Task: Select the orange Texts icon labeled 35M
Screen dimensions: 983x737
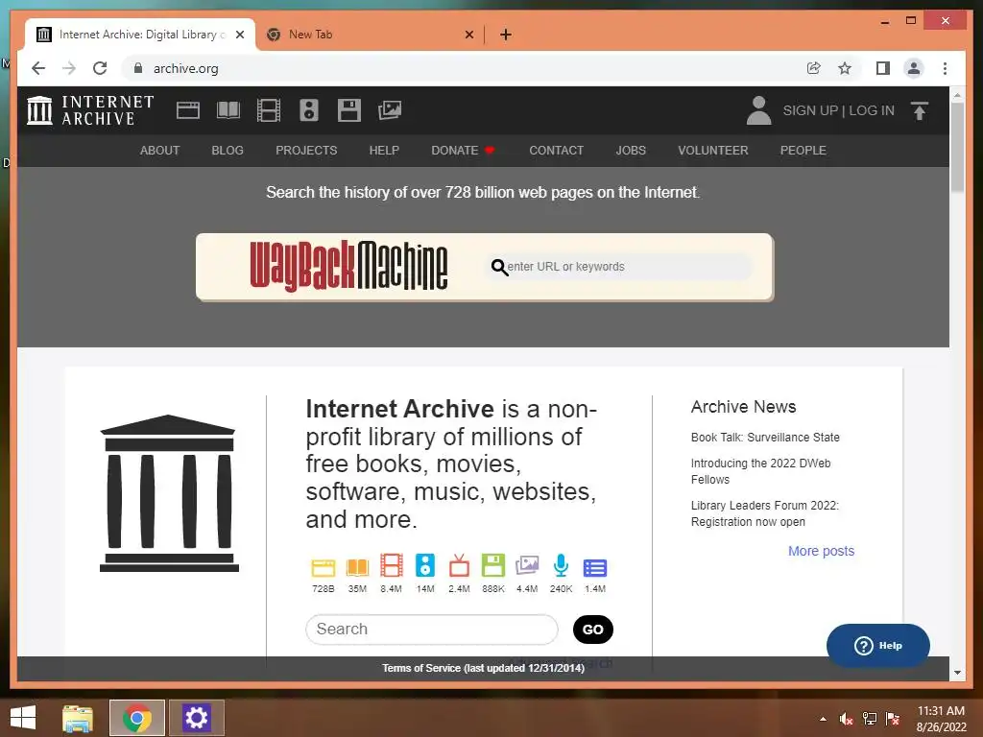Action: click(x=357, y=566)
